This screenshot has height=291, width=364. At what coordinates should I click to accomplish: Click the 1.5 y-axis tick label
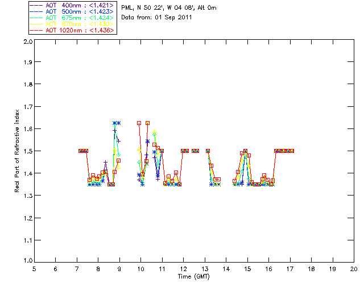(x=28, y=151)
